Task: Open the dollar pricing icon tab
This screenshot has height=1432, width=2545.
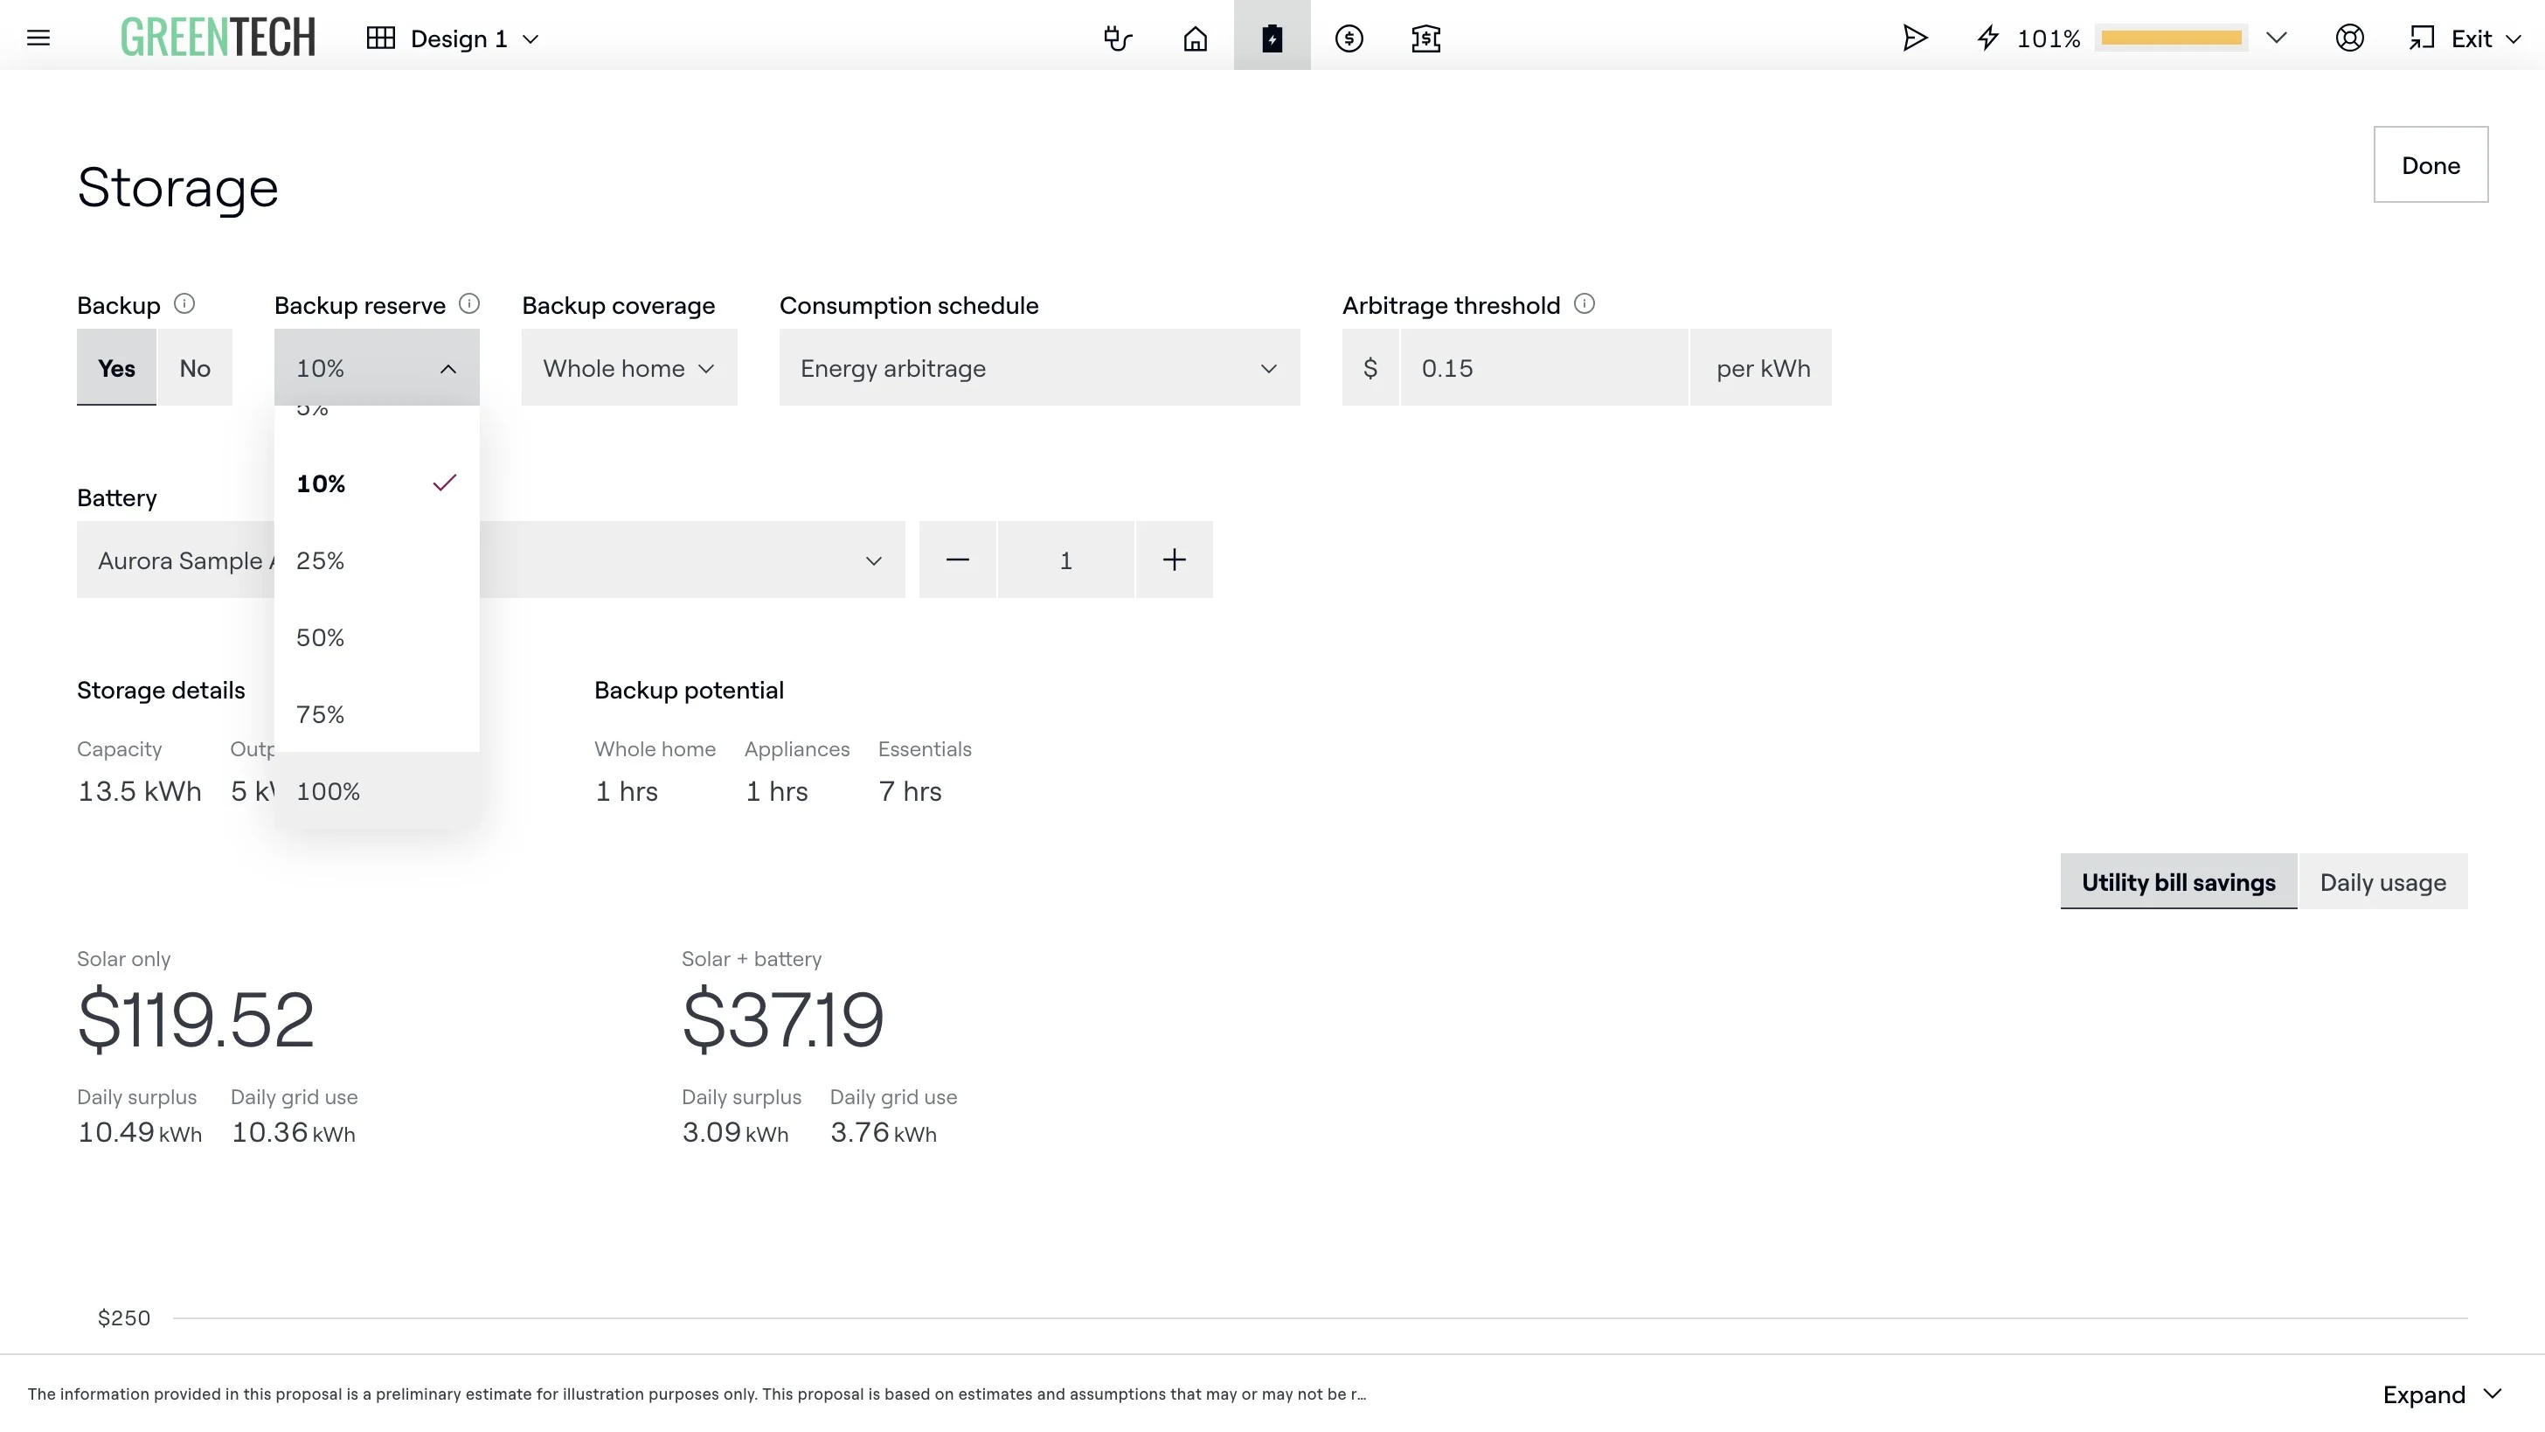Action: (x=1349, y=38)
